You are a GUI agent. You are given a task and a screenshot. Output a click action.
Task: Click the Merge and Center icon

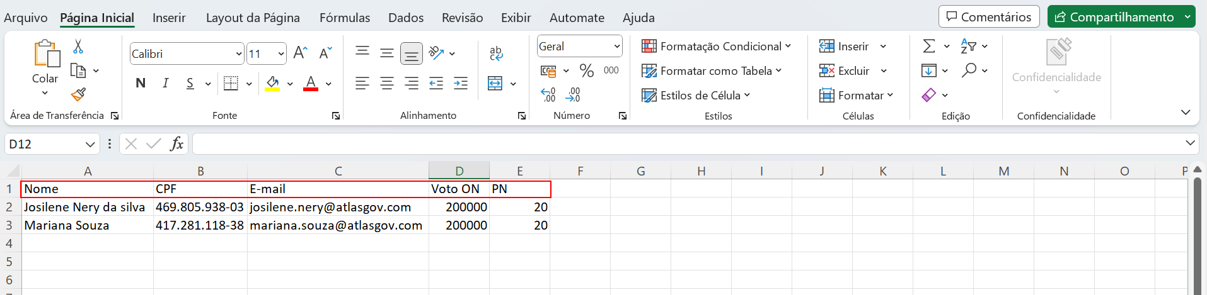click(x=495, y=83)
